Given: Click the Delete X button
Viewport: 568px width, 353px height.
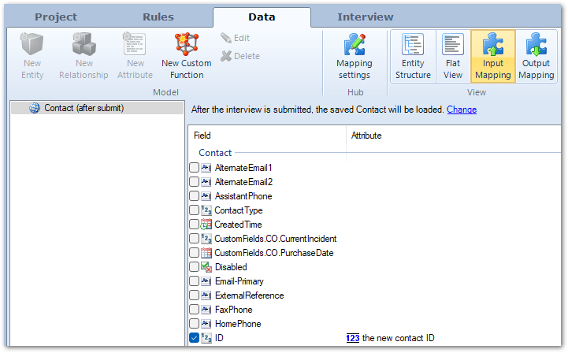Looking at the screenshot, I should pos(240,56).
